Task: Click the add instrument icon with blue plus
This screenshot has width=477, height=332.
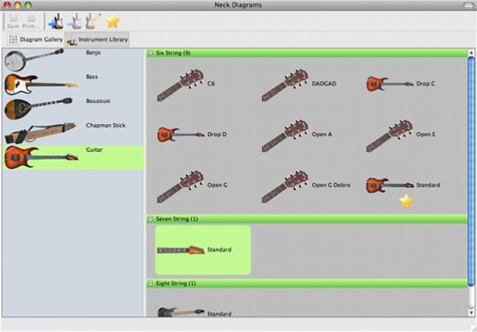Action: pyautogui.click(x=56, y=22)
